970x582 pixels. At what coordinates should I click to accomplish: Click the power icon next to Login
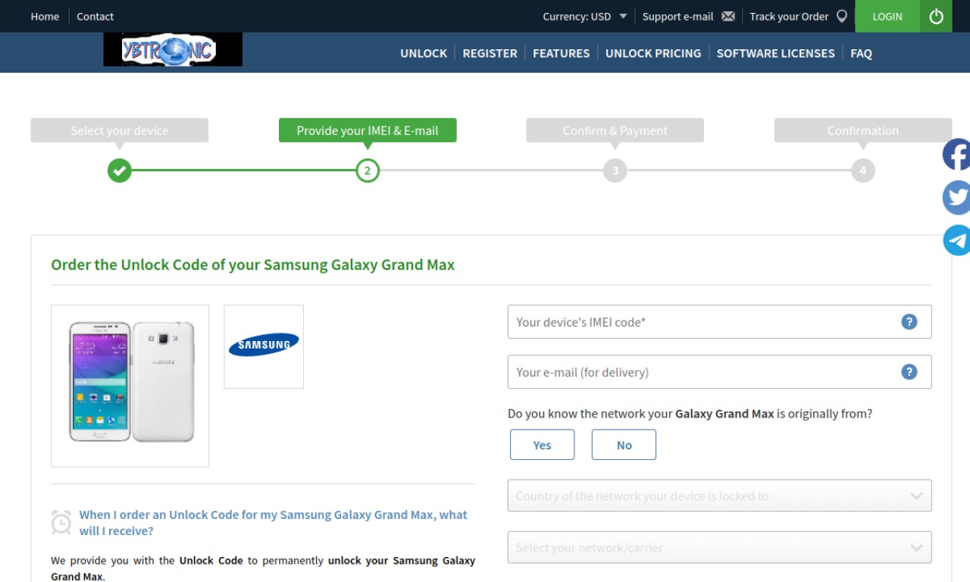pyautogui.click(x=936, y=16)
